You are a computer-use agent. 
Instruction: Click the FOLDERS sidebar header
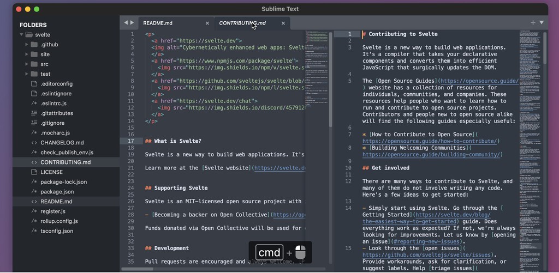coord(33,25)
